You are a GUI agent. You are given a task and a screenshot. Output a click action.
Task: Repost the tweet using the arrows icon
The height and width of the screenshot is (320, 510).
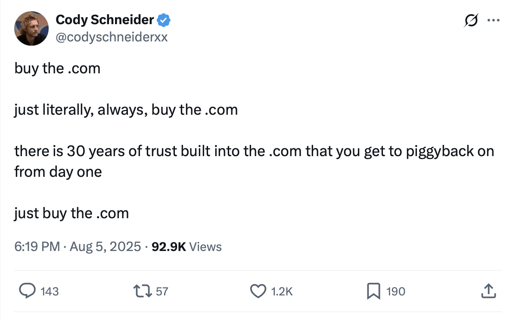click(143, 291)
